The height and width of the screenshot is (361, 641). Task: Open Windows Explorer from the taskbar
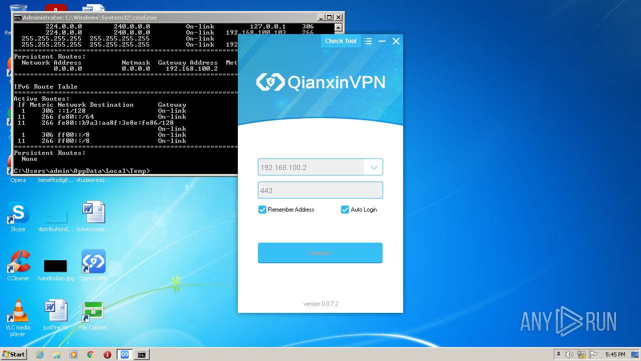pyautogui.click(x=57, y=354)
